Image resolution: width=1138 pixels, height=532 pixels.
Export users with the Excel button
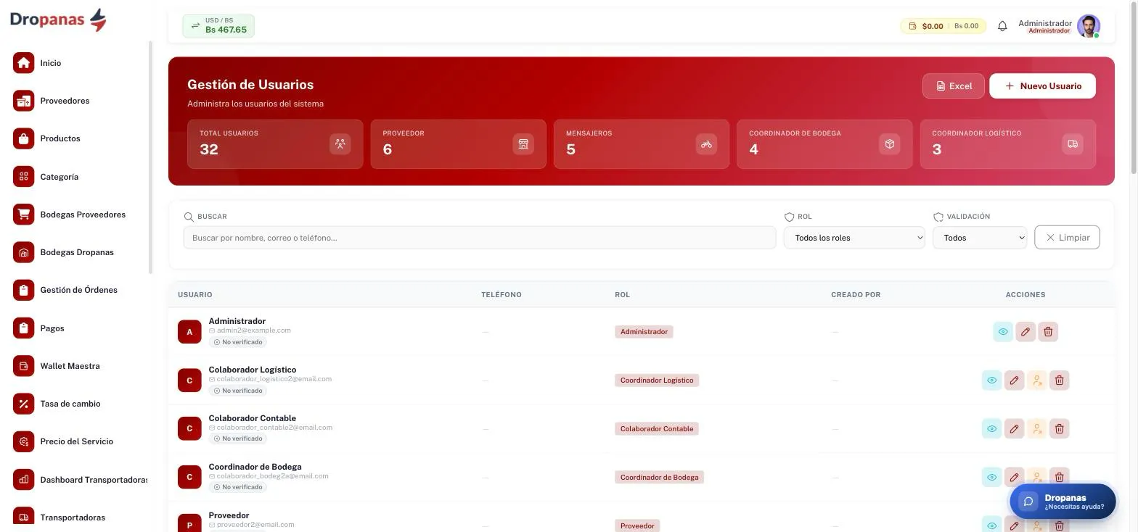point(954,86)
